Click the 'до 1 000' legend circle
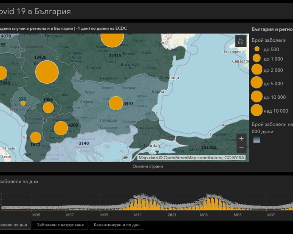 tap(257, 58)
